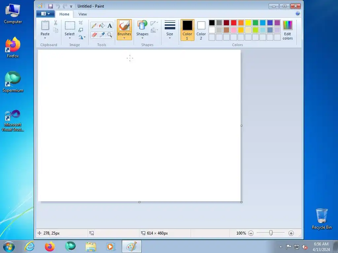Open Internet Explorer from taskbar
Viewport: 338px width, 253px height.
click(x=29, y=246)
